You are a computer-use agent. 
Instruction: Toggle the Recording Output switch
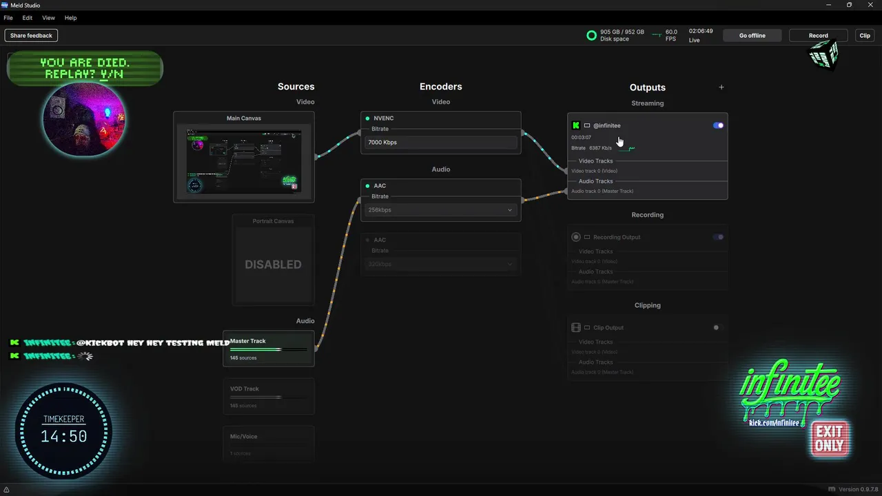click(x=718, y=237)
